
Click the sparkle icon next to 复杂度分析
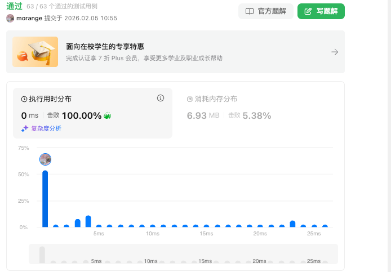pyautogui.click(x=25, y=128)
